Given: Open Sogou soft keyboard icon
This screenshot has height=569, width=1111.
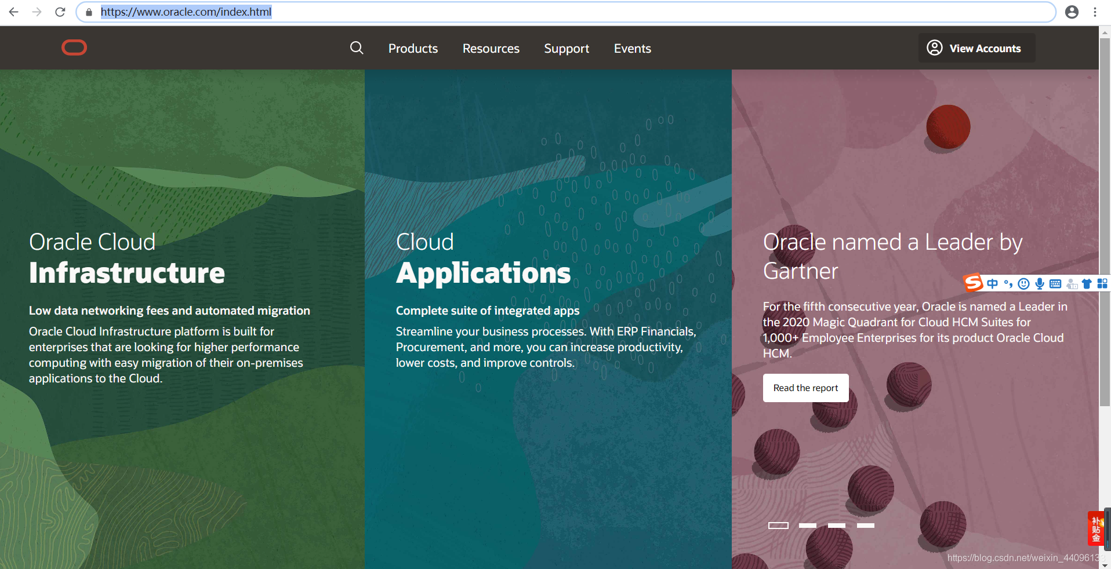Looking at the screenshot, I should point(1055,283).
